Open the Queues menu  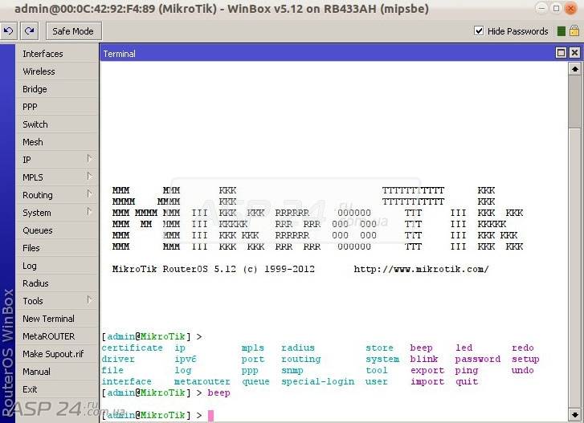tap(57, 230)
